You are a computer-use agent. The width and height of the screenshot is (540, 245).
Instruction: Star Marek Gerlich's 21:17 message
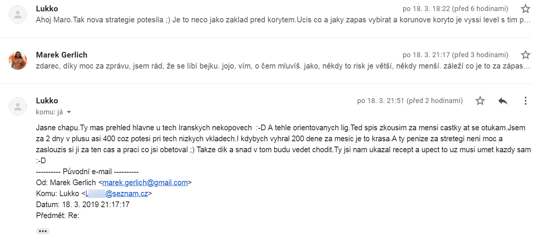(x=525, y=55)
